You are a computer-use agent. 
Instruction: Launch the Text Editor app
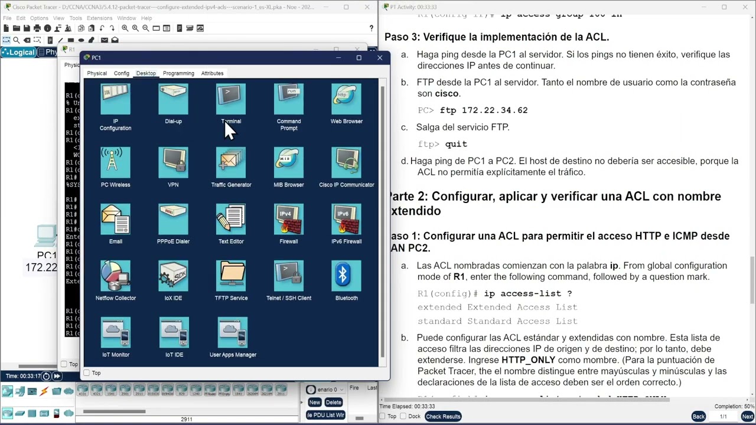[x=231, y=224]
